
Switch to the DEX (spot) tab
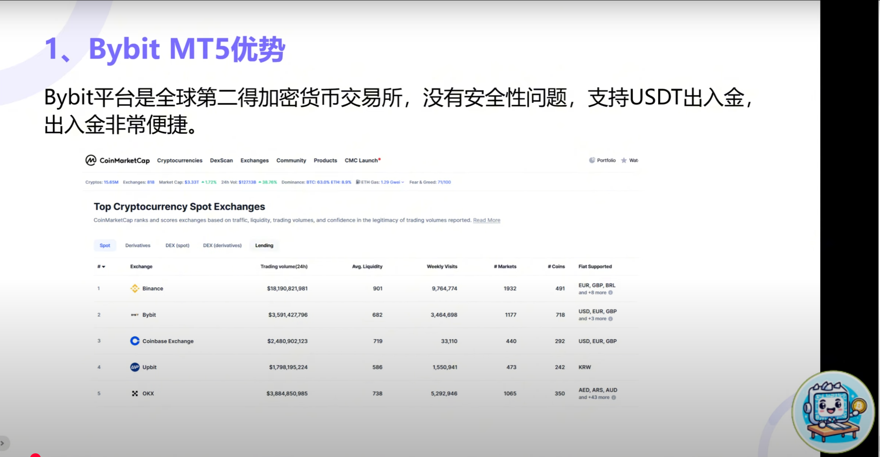pyautogui.click(x=177, y=246)
